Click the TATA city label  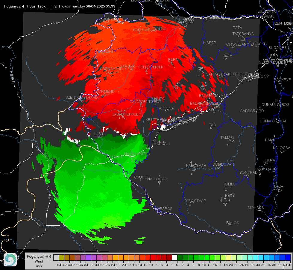click(238, 28)
